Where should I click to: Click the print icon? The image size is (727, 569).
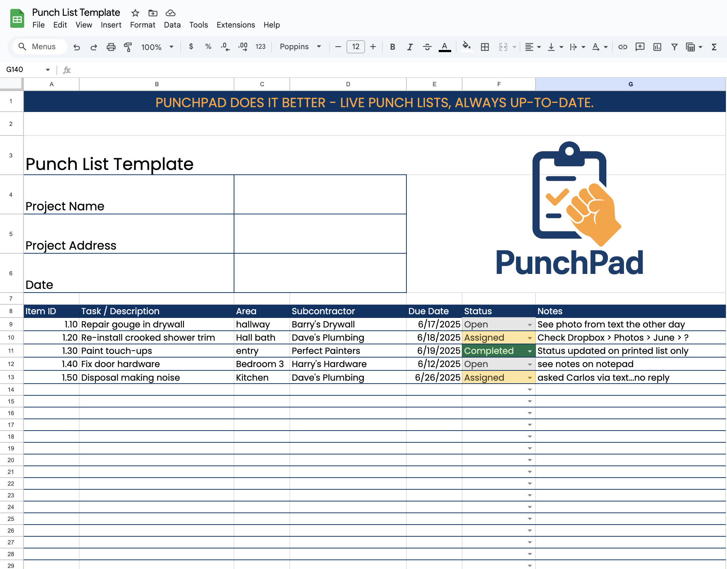click(111, 47)
